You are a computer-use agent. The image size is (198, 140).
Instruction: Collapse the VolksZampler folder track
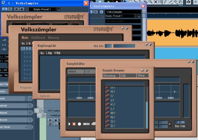38,117
